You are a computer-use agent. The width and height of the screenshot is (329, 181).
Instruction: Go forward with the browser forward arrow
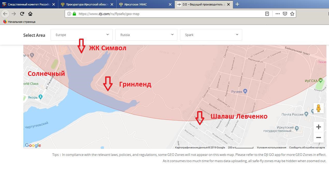(14, 14)
